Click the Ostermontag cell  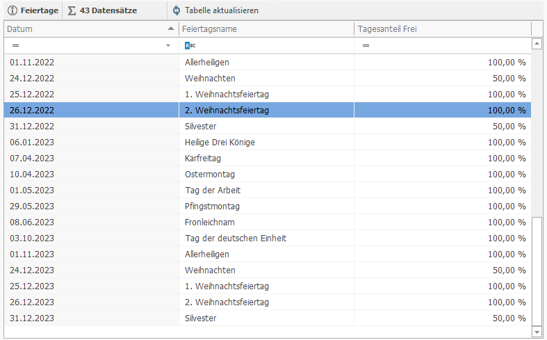point(266,175)
